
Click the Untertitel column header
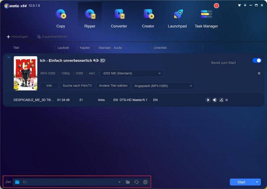pos(160,48)
